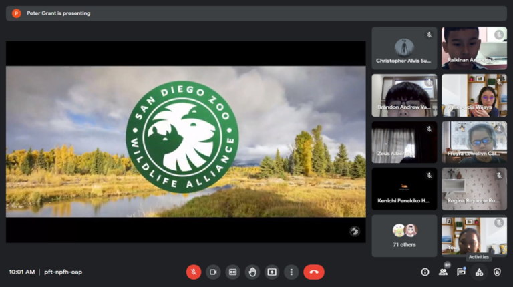Screen dimensions: 513x287
Task: Click the icon at presentation's bottom-right corner
Action: [355, 231]
